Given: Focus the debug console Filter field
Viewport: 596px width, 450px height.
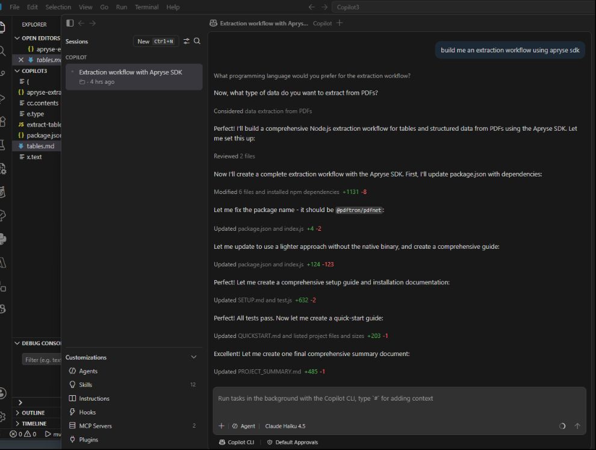Looking at the screenshot, I should [42, 360].
